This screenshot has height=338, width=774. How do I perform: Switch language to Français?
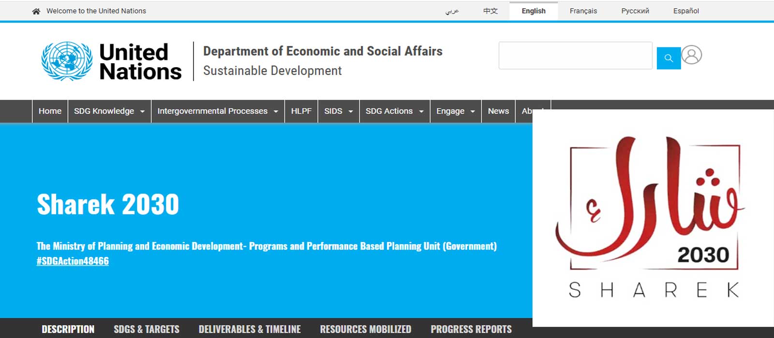point(583,11)
